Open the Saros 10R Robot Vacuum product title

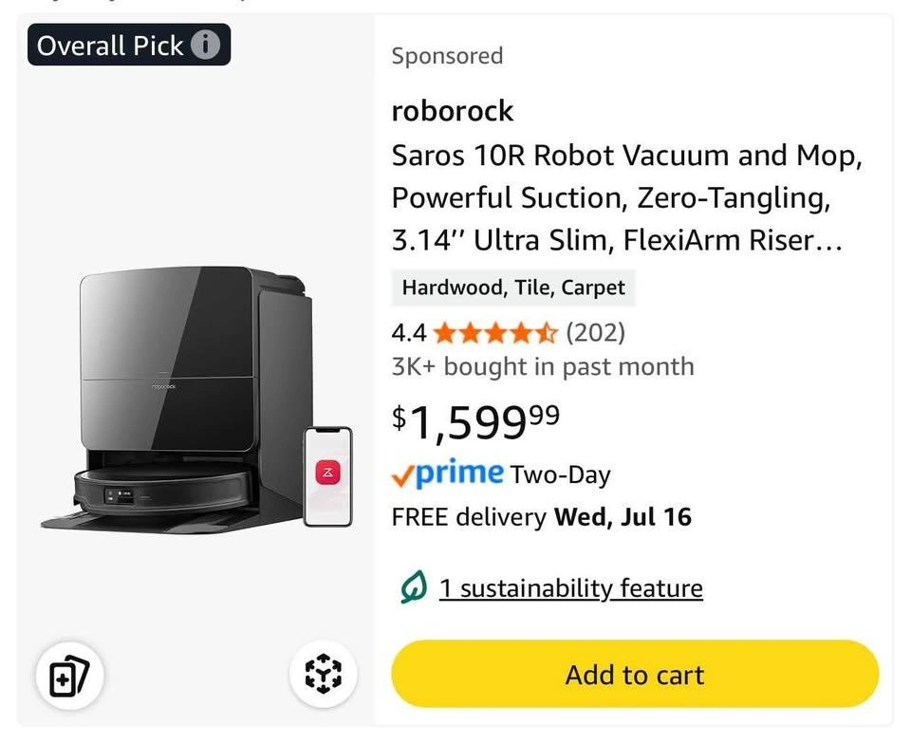pos(626,197)
